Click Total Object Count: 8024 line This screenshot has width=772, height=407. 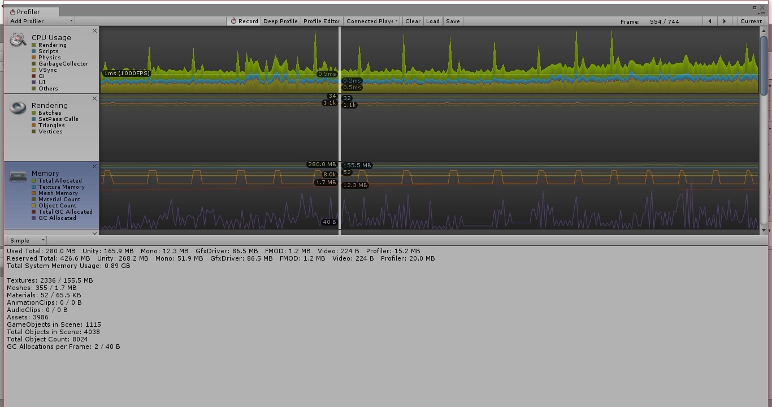point(47,339)
